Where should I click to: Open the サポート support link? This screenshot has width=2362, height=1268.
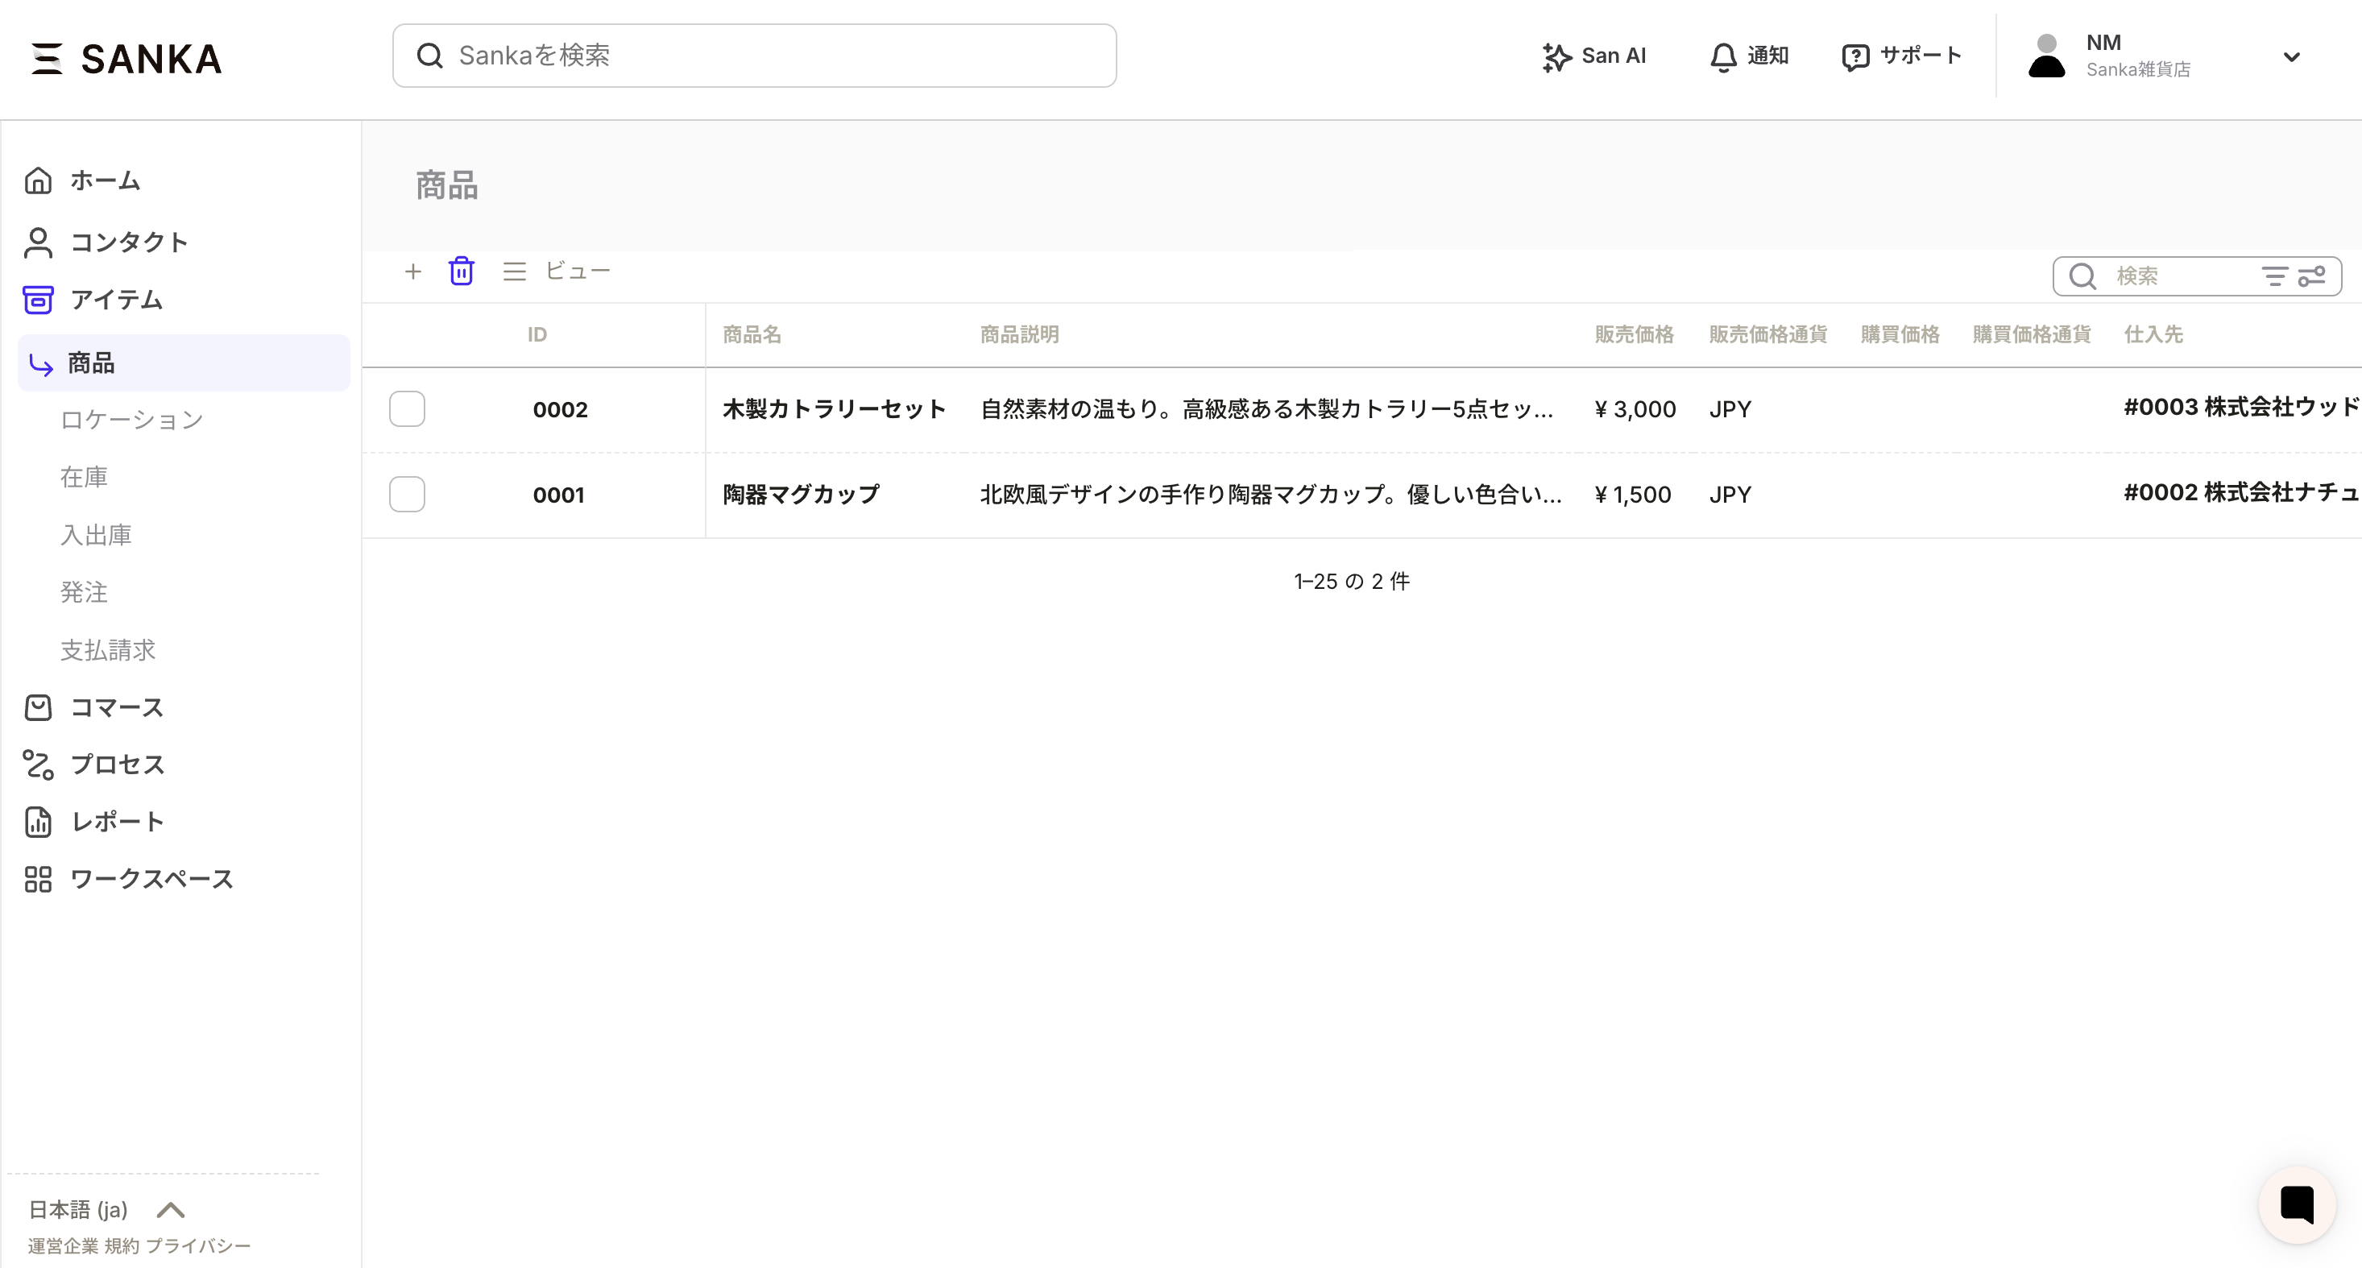pos(1902,56)
